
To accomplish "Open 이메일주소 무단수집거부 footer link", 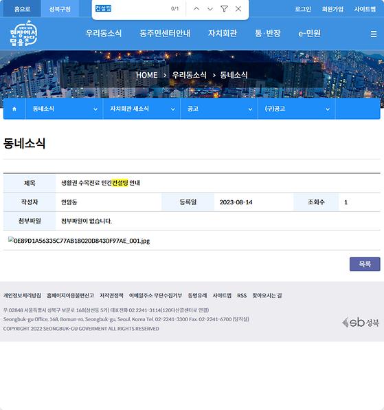I will click(x=155, y=296).
